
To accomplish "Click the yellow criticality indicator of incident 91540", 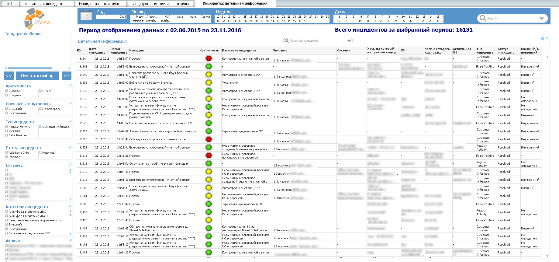I will [x=209, y=75].
